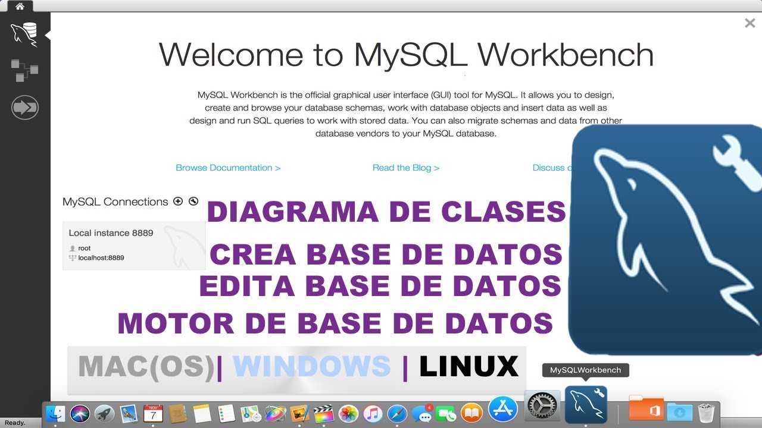
Task: Open Photos in the dock
Action: point(348,414)
